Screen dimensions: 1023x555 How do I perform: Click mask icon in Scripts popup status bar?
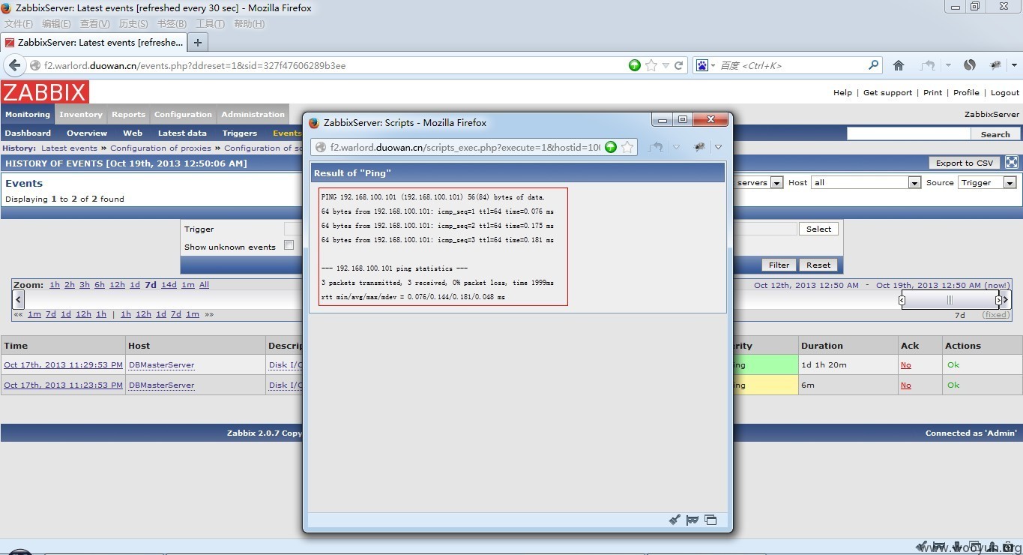pyautogui.click(x=692, y=520)
